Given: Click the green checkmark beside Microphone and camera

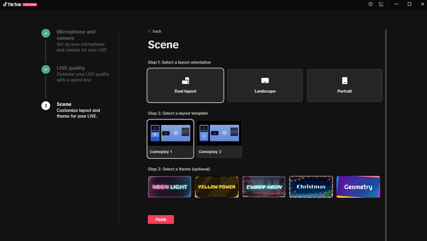Looking at the screenshot, I should tap(46, 33).
